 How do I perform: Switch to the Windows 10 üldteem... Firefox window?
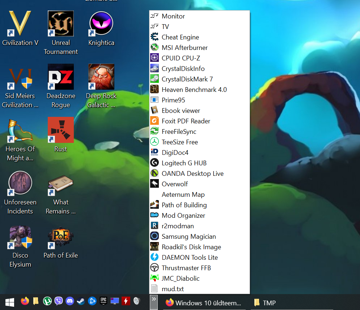[x=204, y=303]
